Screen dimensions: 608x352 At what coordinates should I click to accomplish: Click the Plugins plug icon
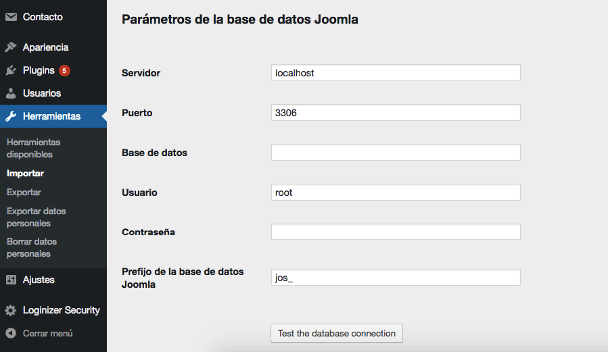(x=11, y=70)
